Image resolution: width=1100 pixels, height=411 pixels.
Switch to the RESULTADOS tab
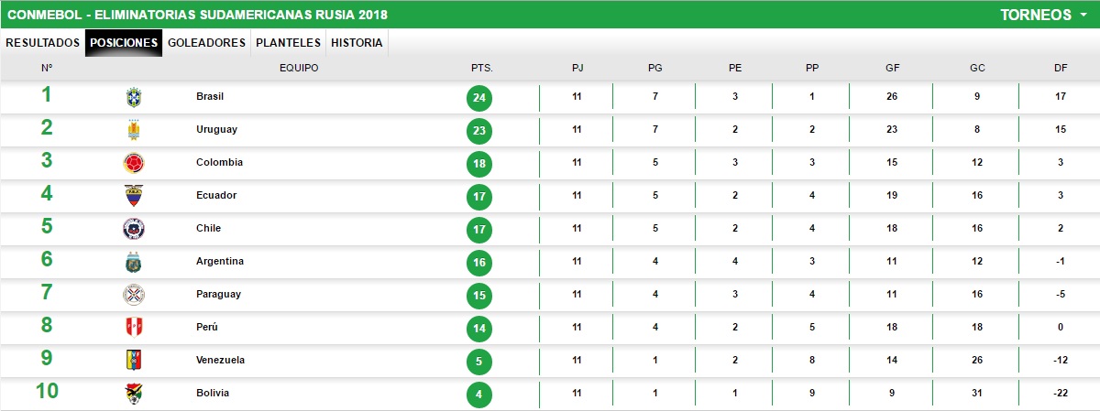coord(43,43)
